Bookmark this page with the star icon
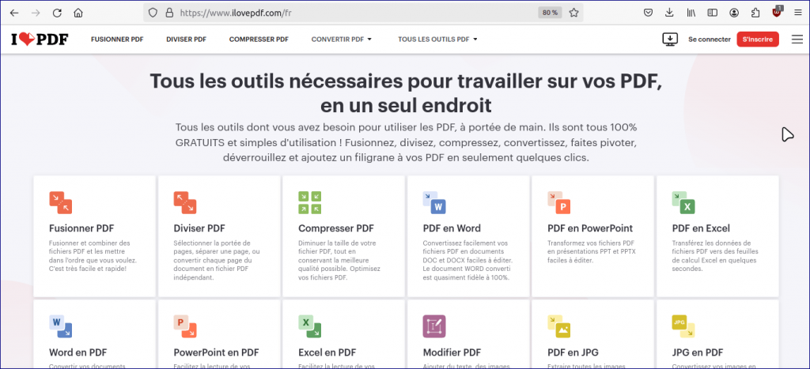 click(574, 13)
